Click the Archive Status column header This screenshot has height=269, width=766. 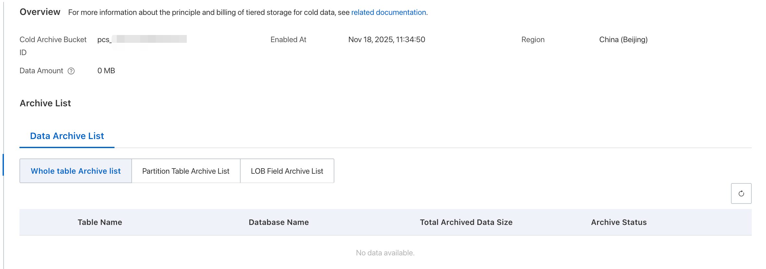point(619,222)
